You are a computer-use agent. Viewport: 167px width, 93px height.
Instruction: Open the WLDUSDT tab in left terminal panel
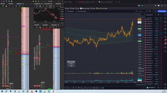pyautogui.click(x=19, y=4)
